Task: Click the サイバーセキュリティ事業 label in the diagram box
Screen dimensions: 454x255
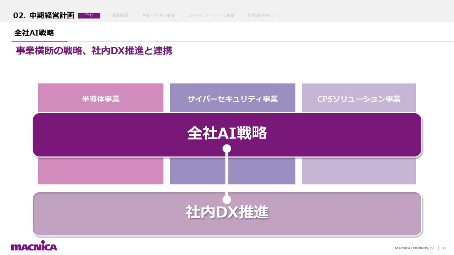Action: coord(232,99)
